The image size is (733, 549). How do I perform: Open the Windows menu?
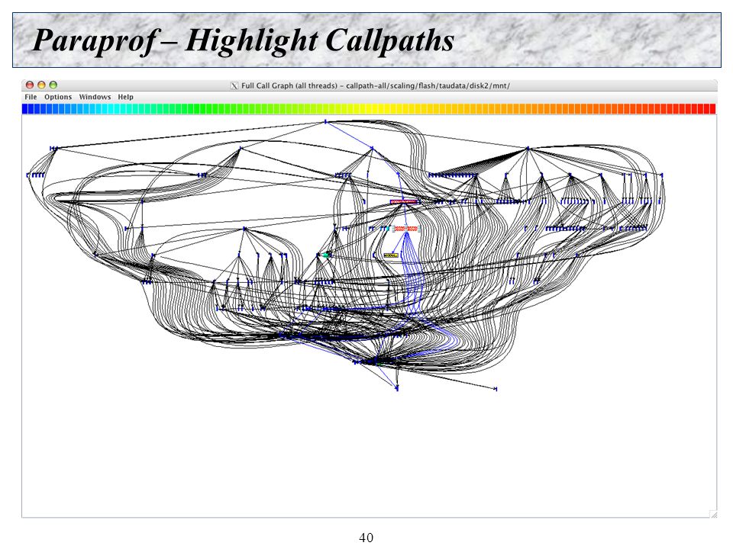click(x=95, y=97)
